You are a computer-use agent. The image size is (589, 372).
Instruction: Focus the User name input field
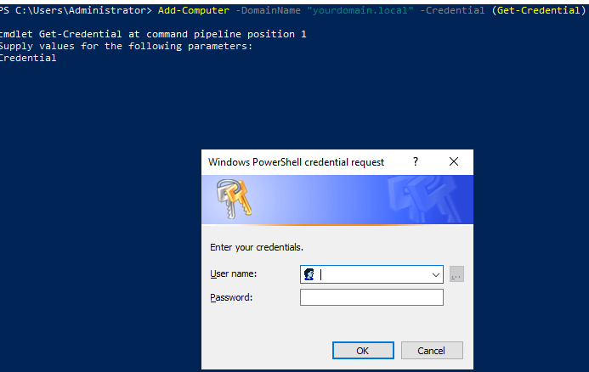(371, 274)
